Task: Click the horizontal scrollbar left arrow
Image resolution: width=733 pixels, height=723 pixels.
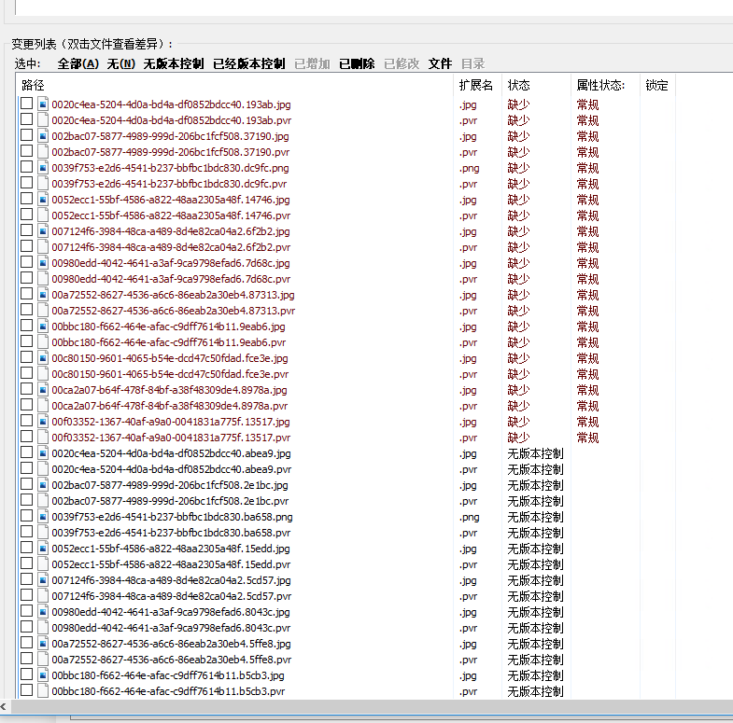Action: (4, 706)
